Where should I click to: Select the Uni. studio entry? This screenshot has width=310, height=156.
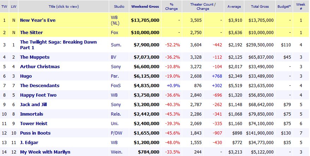click(x=115, y=124)
